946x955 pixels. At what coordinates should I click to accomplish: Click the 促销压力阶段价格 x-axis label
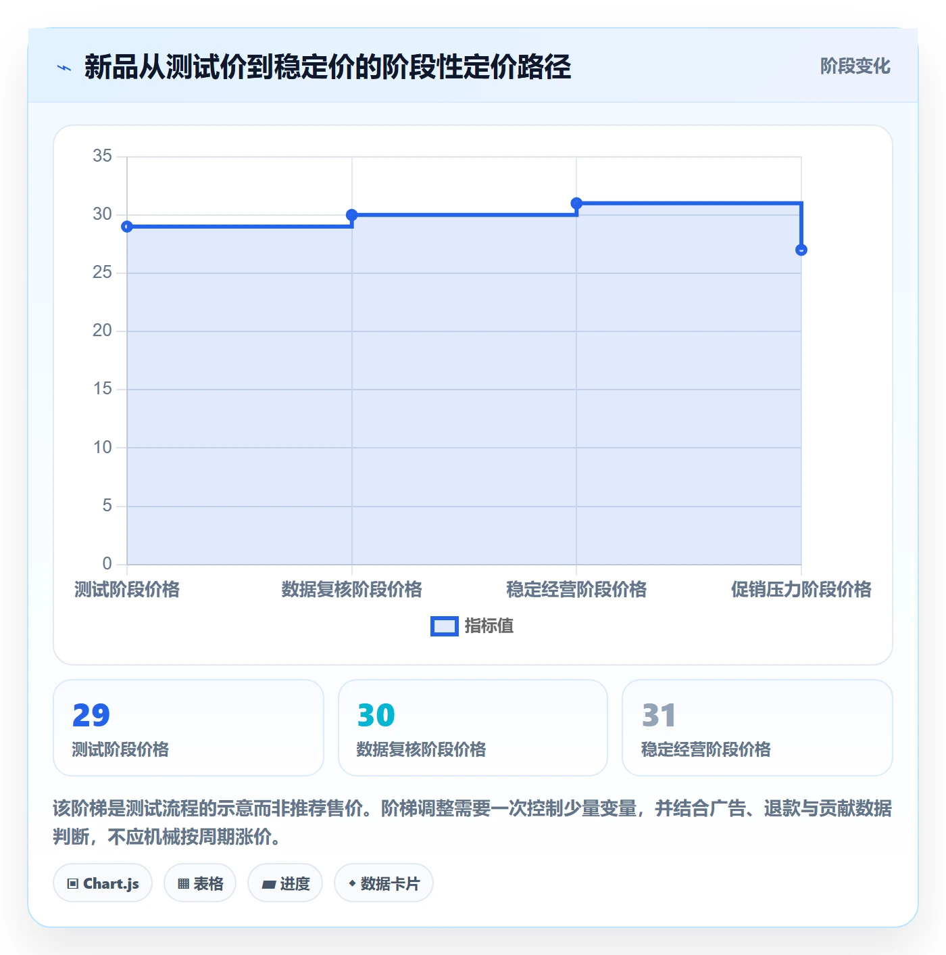coord(801,590)
